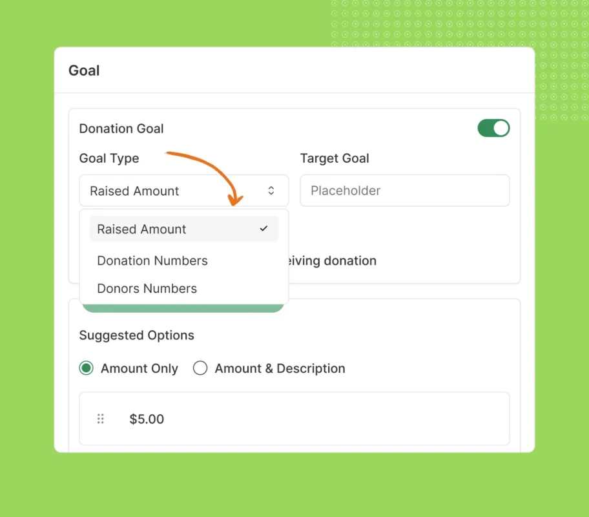Click the Donation Goal label text
The image size is (589, 517).
[x=121, y=129]
